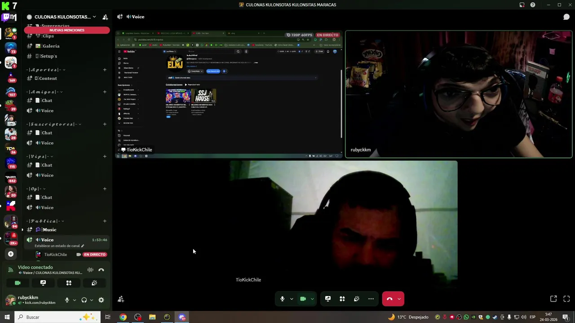Mute microphone in the call control bar
Image resolution: width=575 pixels, height=323 pixels.
click(282, 299)
